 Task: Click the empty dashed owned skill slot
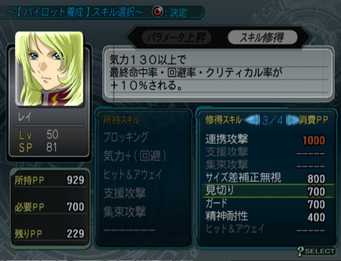[129, 230]
